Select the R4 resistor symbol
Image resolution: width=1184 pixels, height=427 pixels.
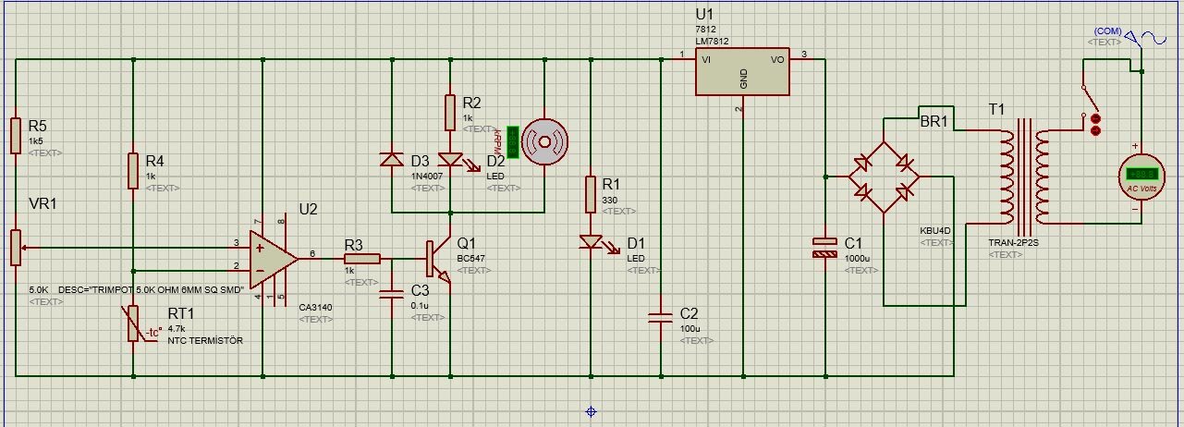click(134, 170)
